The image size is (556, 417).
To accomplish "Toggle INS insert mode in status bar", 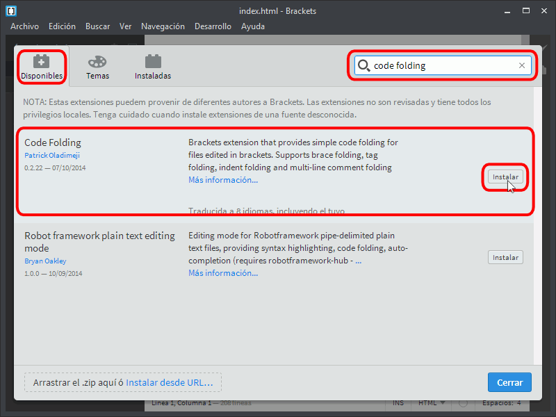I will [x=398, y=403].
